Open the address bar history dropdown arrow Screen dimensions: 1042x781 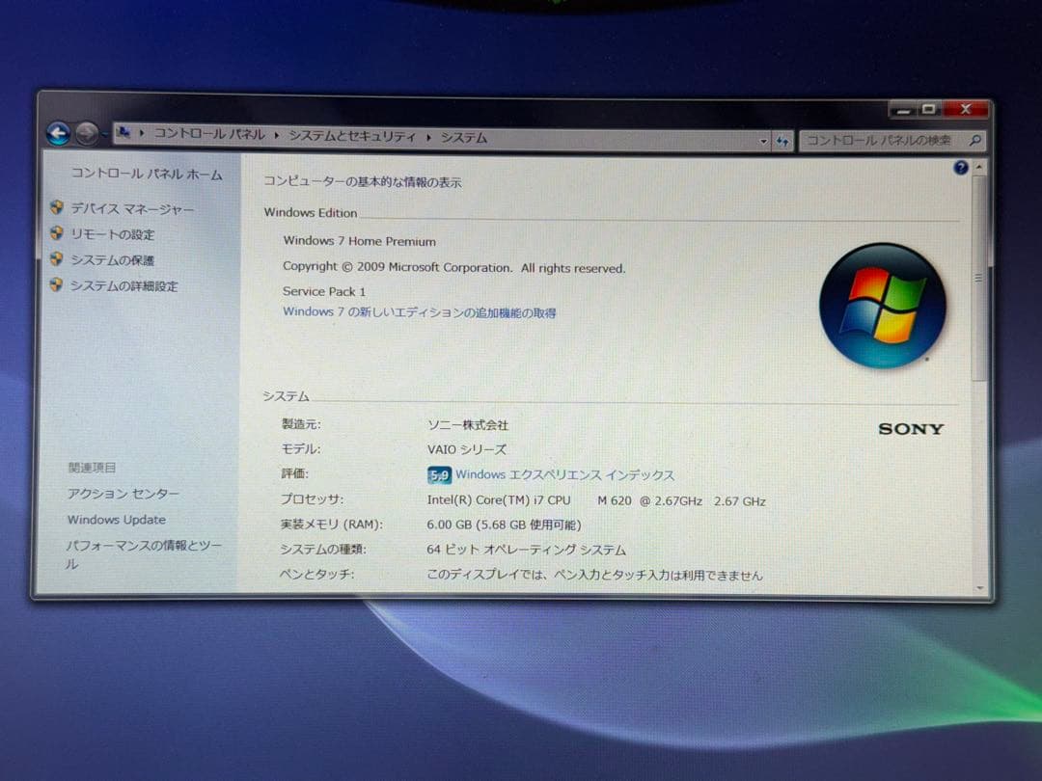click(764, 141)
